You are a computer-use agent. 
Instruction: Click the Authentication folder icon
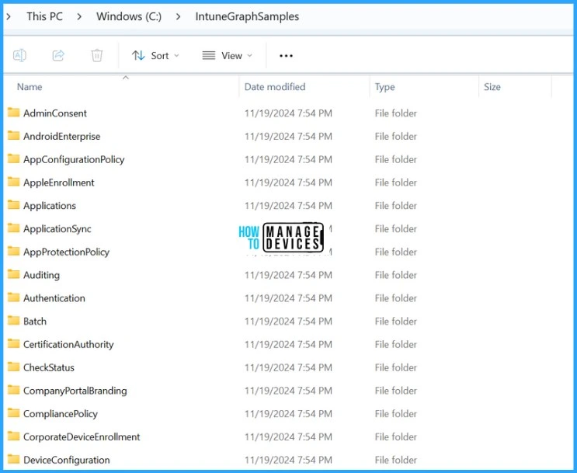[x=14, y=297]
